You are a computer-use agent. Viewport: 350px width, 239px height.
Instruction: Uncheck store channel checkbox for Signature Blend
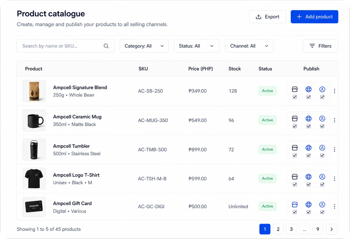pos(295,97)
